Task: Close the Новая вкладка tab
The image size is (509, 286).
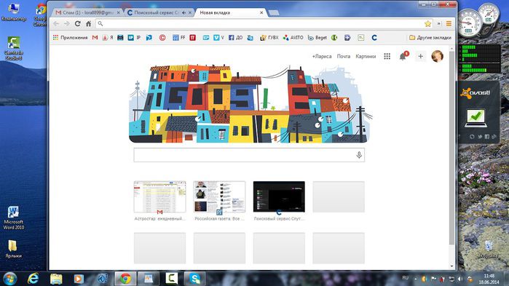Action: [x=261, y=12]
